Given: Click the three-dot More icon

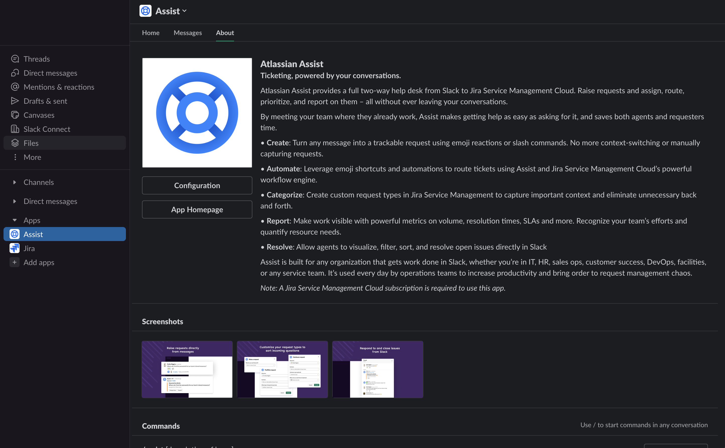Looking at the screenshot, I should (15, 157).
